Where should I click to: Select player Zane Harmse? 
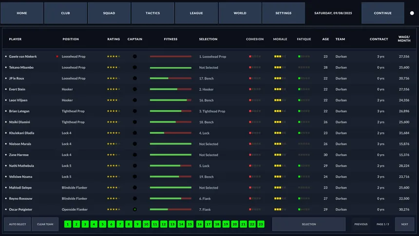tap(19, 155)
